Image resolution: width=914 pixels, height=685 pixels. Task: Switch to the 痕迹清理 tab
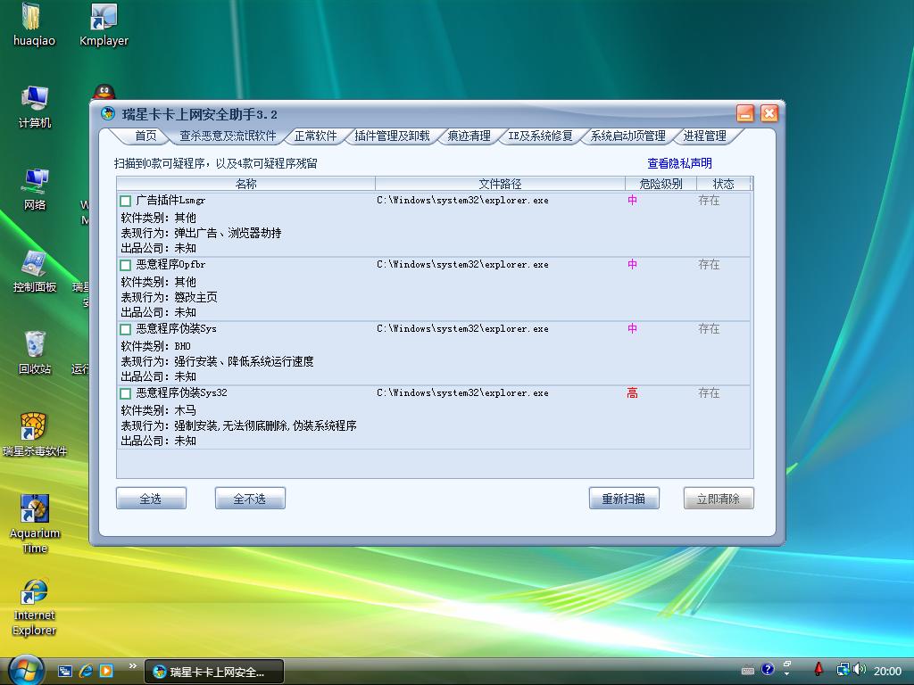(469, 136)
